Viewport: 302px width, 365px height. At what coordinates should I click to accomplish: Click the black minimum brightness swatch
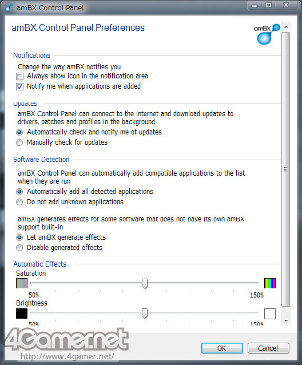point(22,314)
